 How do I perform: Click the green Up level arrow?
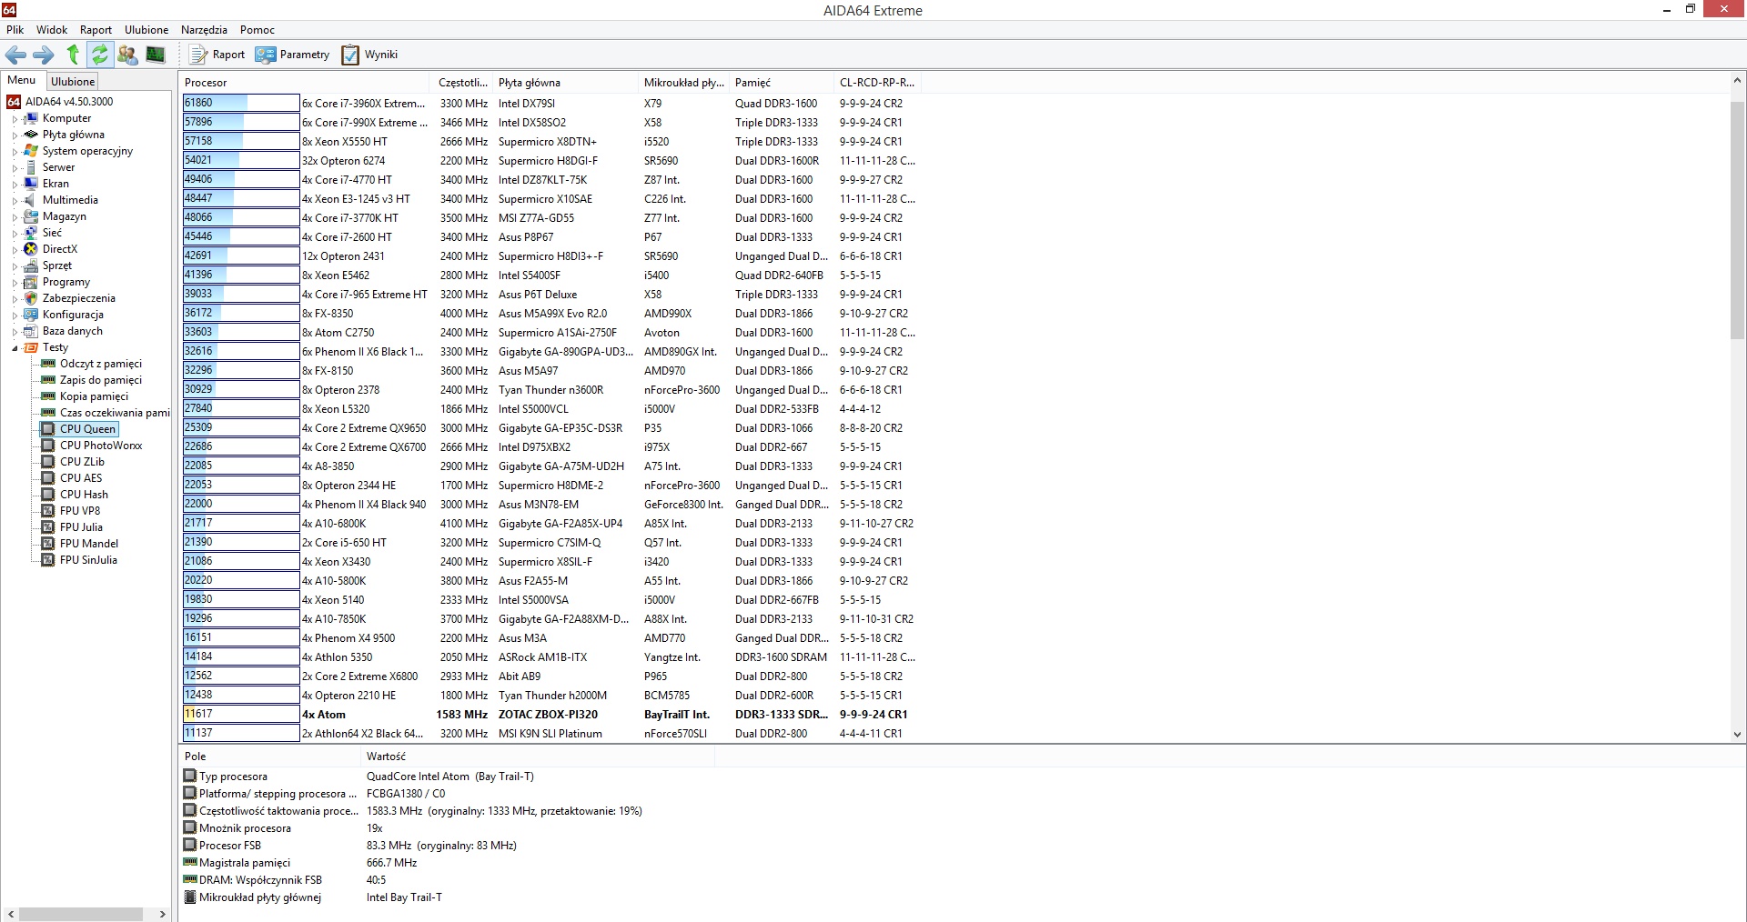pyautogui.click(x=73, y=55)
